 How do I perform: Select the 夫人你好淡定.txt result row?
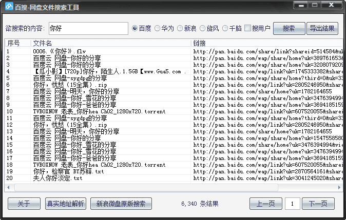(x=58, y=178)
